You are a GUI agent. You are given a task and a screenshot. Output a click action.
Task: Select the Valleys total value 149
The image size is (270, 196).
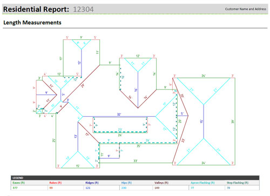[157, 188]
